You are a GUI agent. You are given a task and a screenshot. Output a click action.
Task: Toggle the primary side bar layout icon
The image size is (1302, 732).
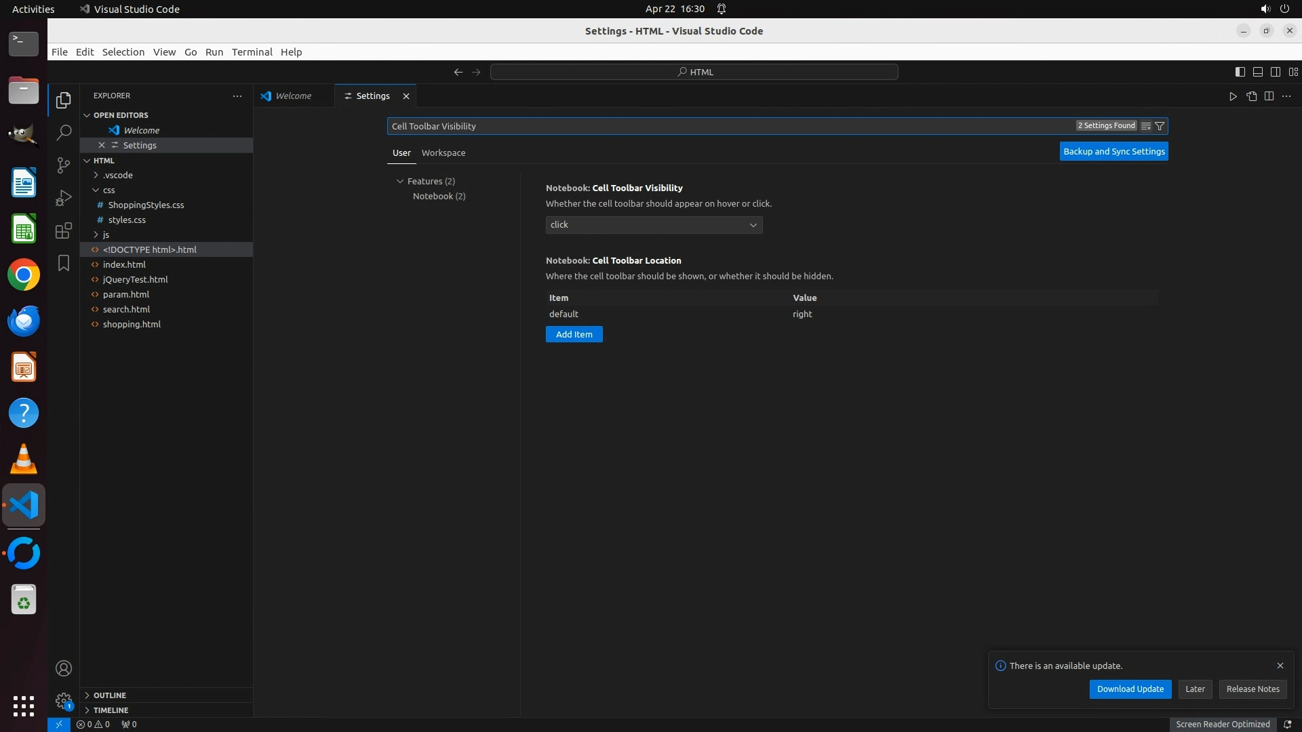[1240, 72]
